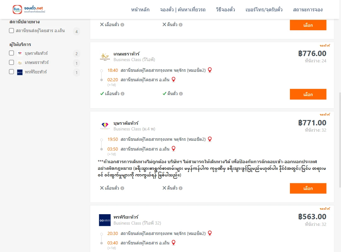Open map pin for 18:40 หมอชิต2 departure
Viewport: 341px width, 252px height.
pos(210,70)
